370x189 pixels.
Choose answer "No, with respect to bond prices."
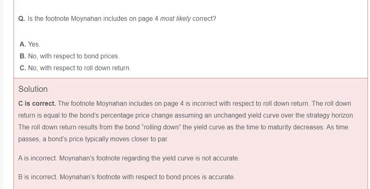coord(73,56)
